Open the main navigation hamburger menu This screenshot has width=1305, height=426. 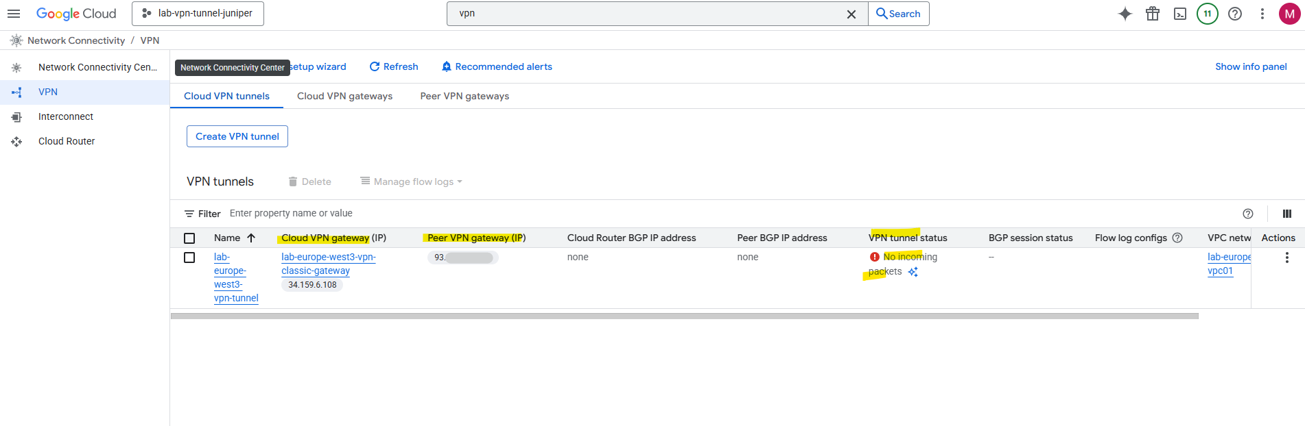[x=14, y=14]
